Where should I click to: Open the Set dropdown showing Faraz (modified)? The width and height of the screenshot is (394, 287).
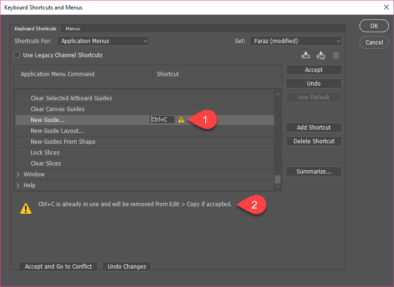coord(296,41)
